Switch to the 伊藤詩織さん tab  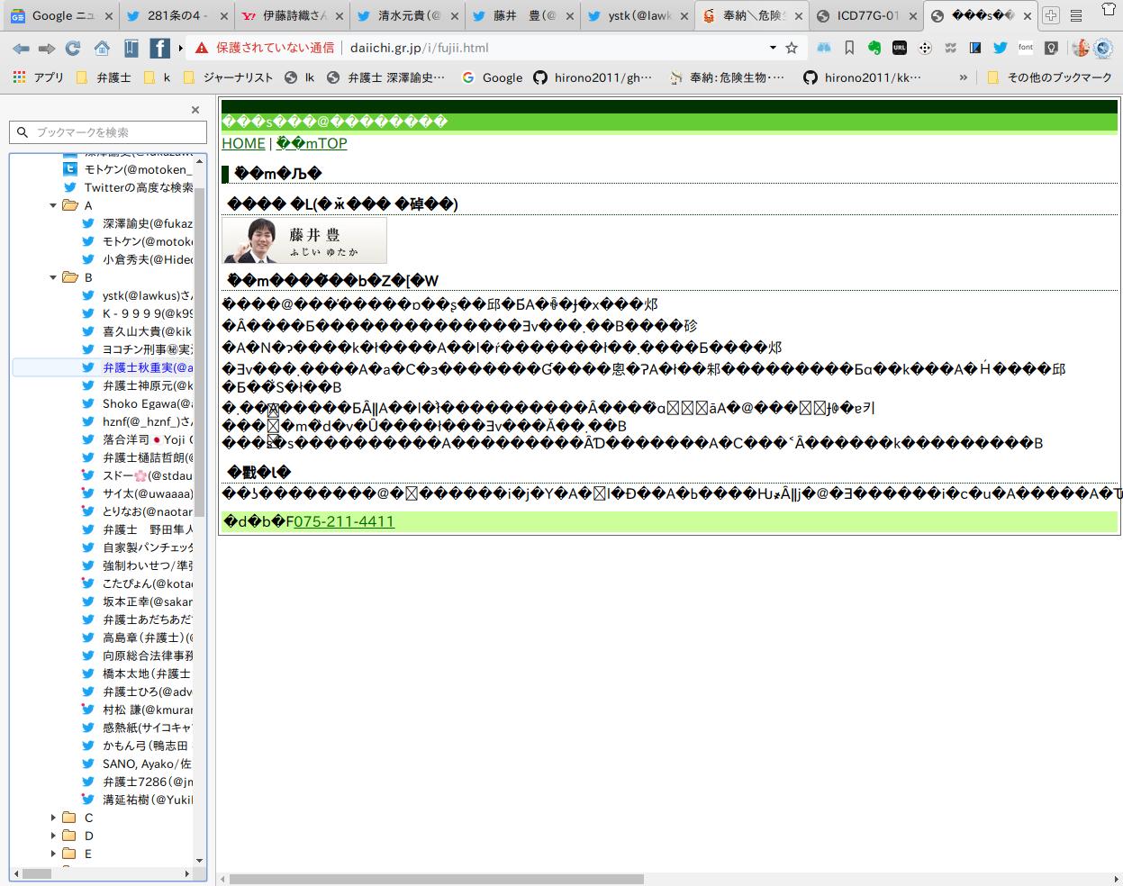[x=291, y=15]
